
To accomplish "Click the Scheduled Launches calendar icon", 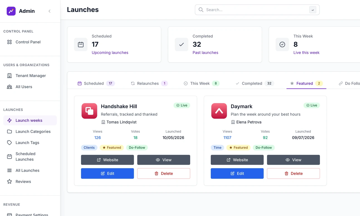I will 9,157.
